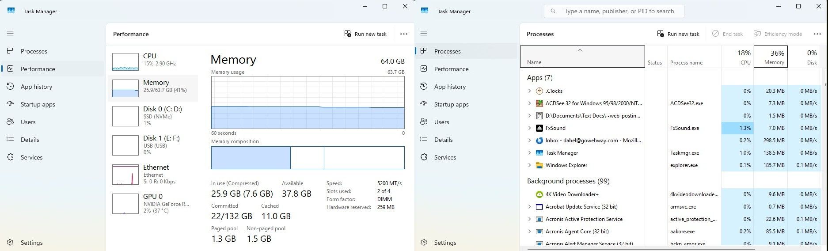Expand the .Clocks app entry
The width and height of the screenshot is (828, 251).
click(x=529, y=91)
